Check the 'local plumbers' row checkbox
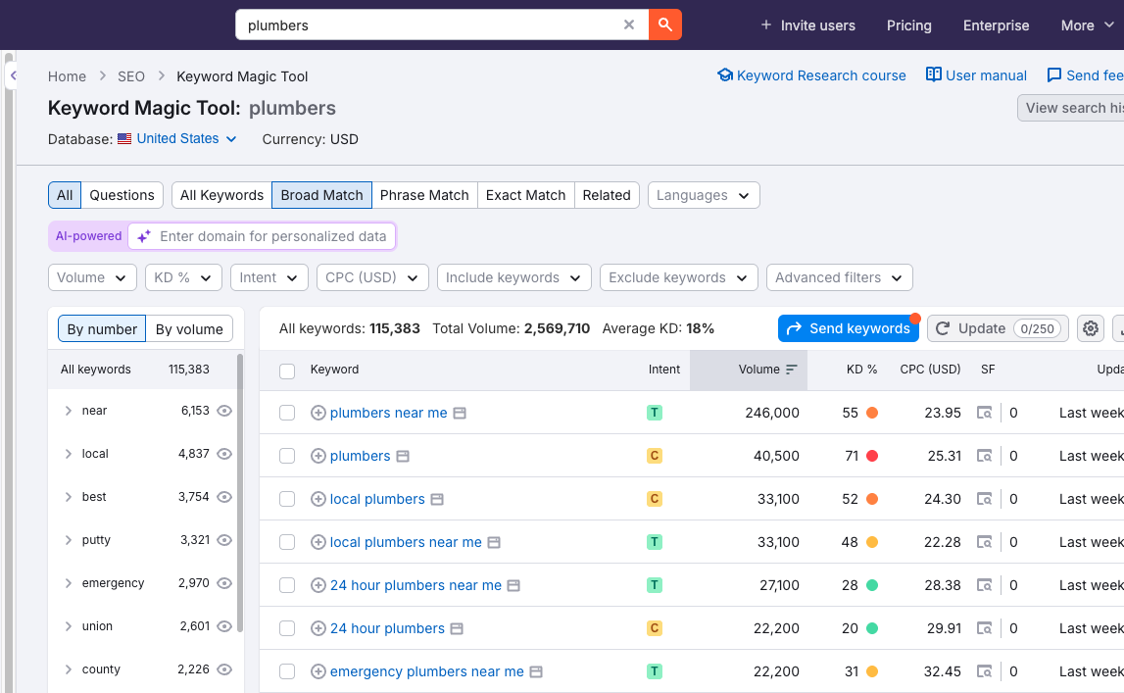Viewport: 1124px width, 693px height. pyautogui.click(x=287, y=499)
